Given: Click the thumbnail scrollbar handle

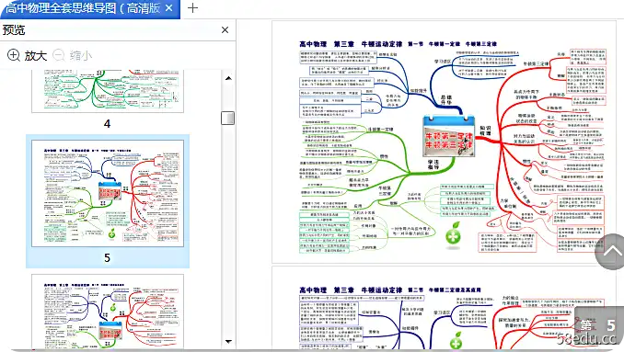Looking at the screenshot, I should pos(227,118).
